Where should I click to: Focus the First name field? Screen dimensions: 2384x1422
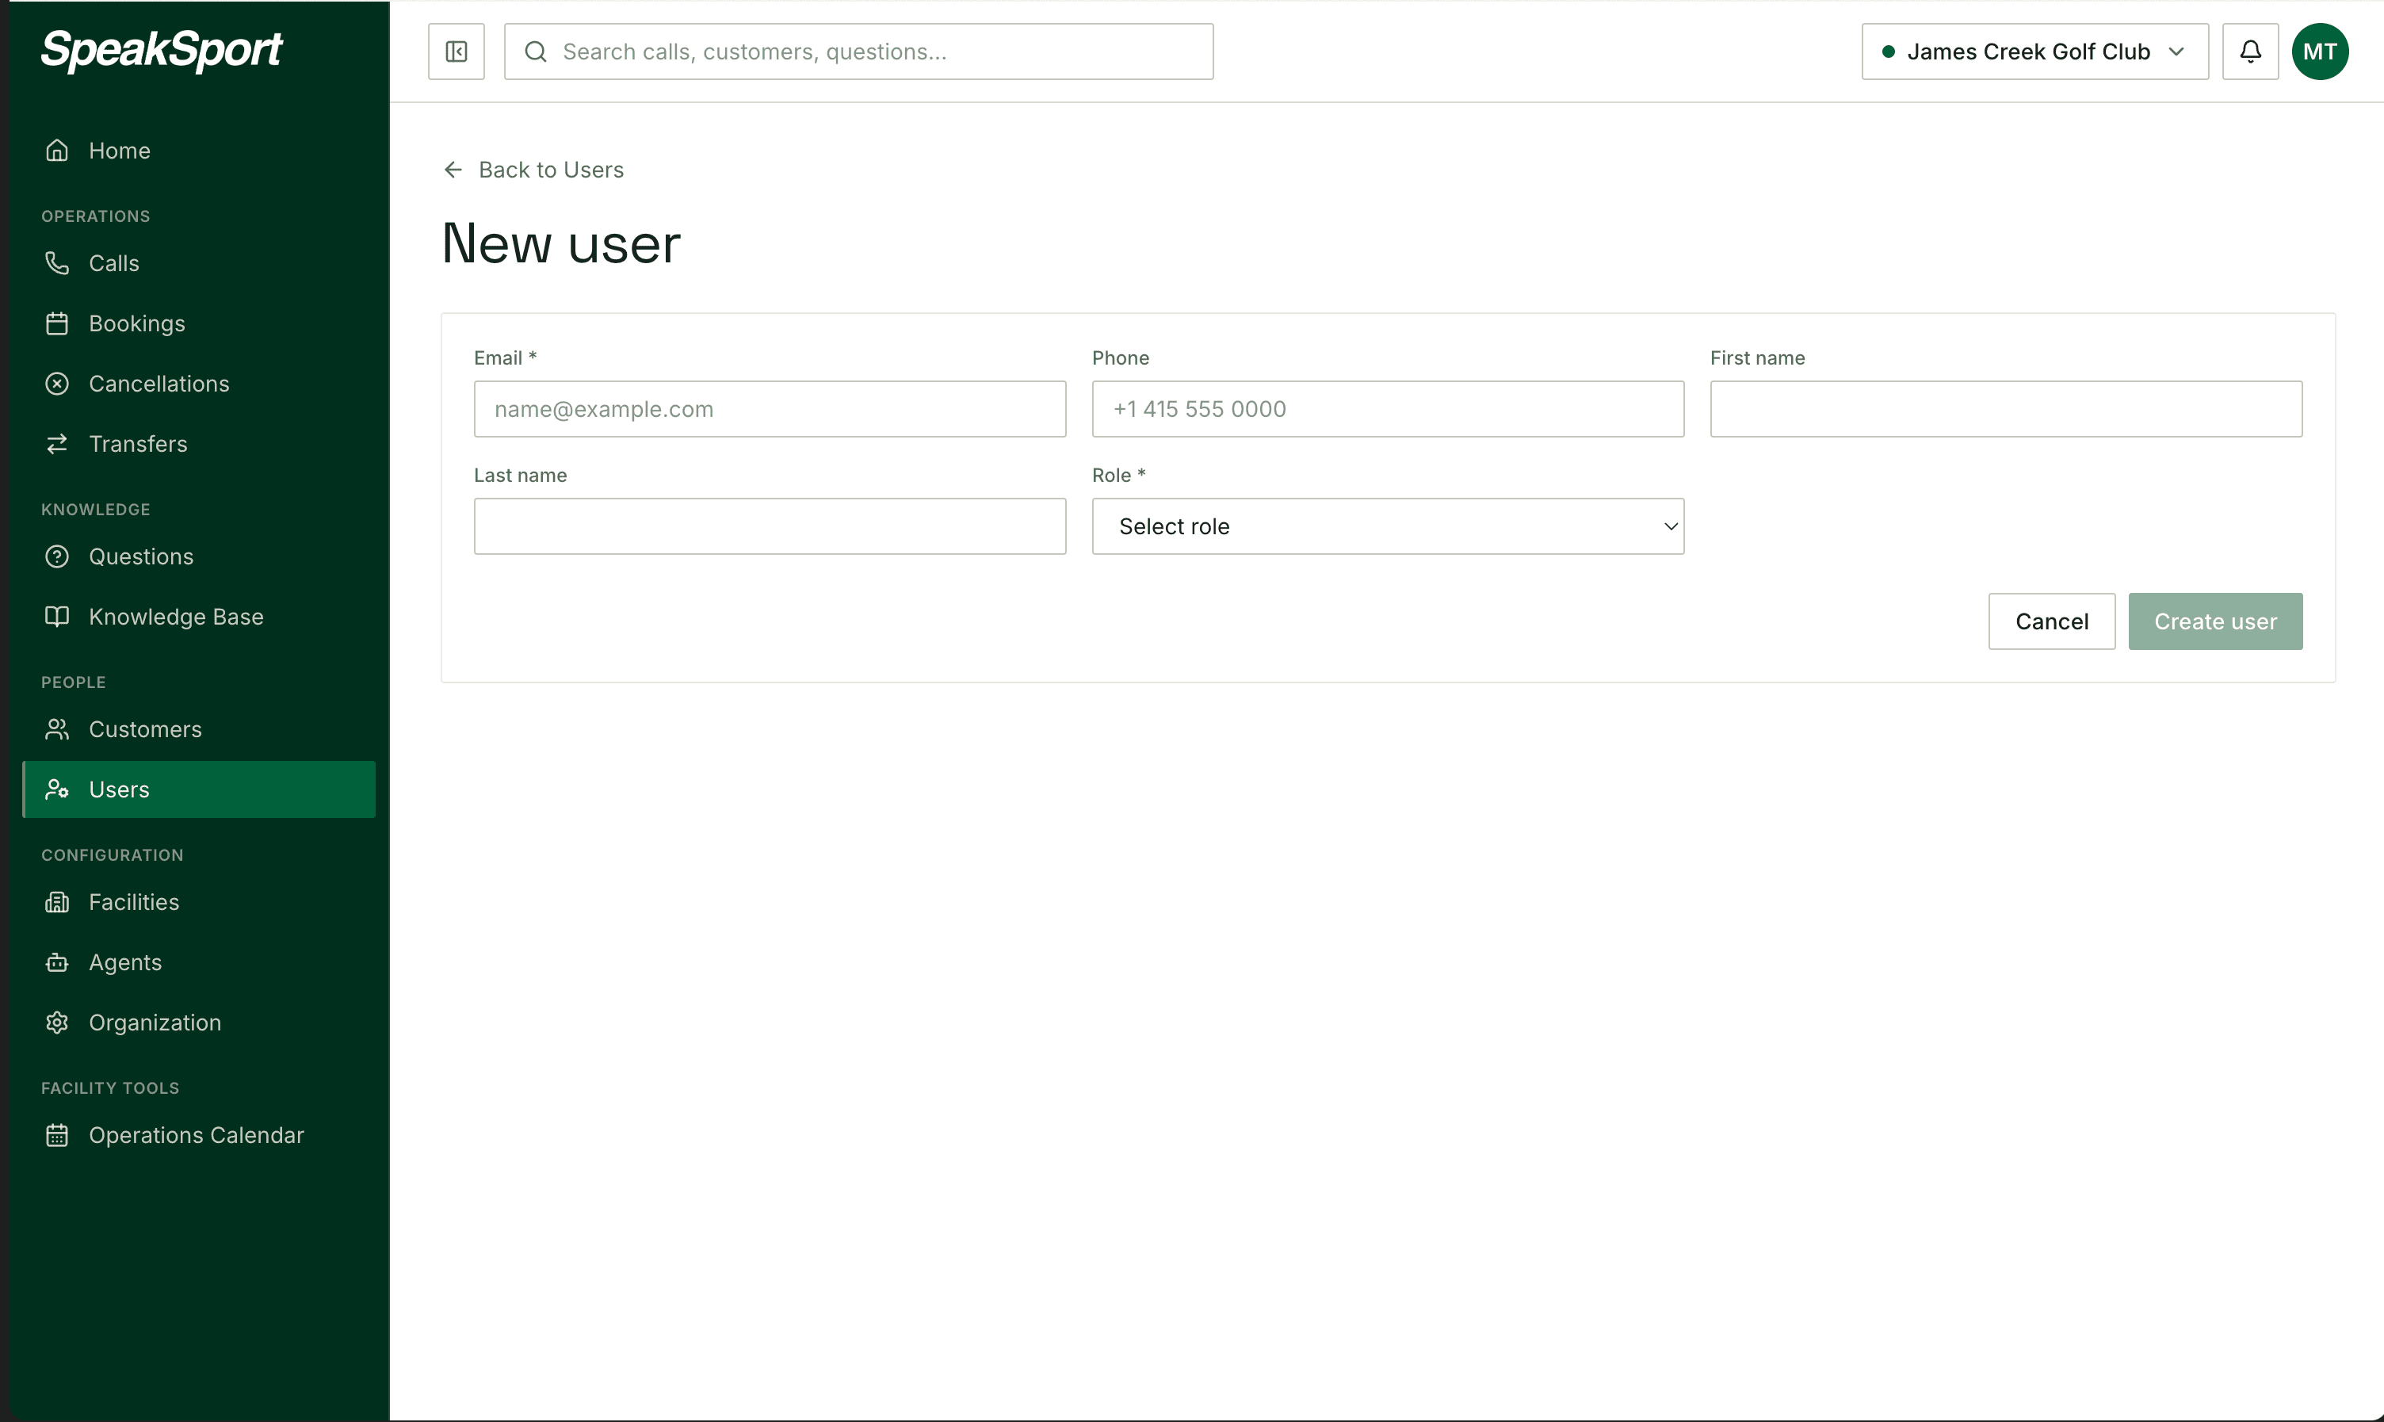point(2006,409)
